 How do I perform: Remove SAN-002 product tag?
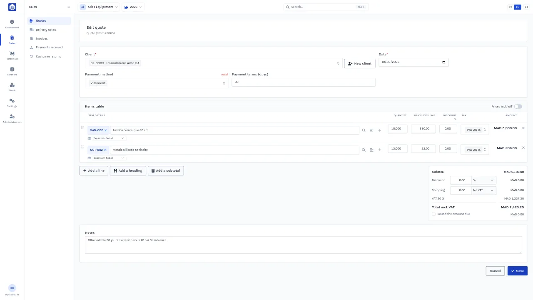105,130
